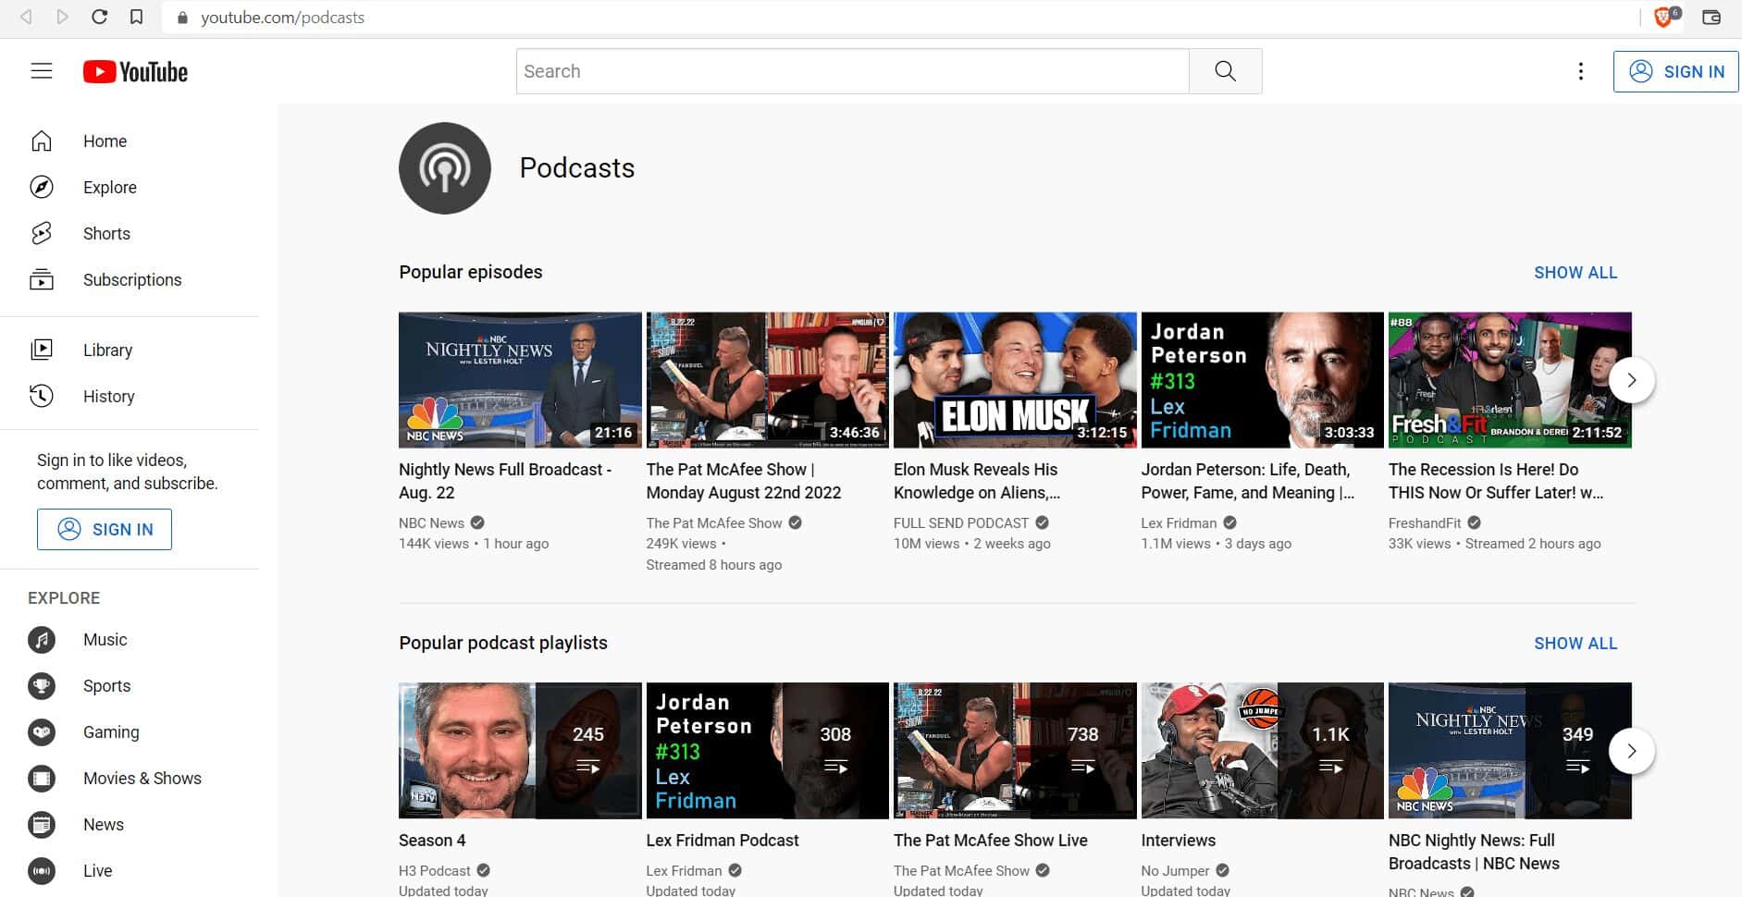The width and height of the screenshot is (1742, 897).
Task: Open The Pat McAfee Show channel under episode
Action: pos(714,522)
